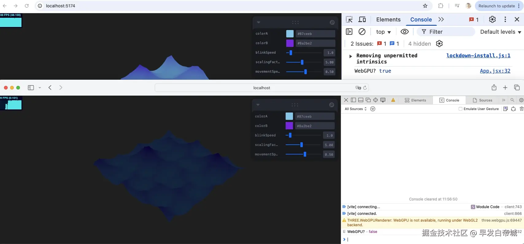Open Safari sidebar options chevron

coord(40,88)
